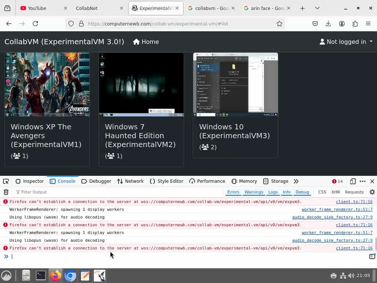Open the client.ts:71:16 source link in the last error row
Viewport: 377px width, 283px height.
click(x=354, y=248)
